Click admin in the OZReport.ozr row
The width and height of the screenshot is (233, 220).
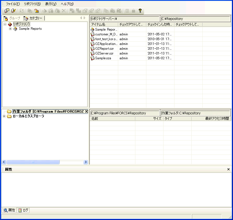coord(124,49)
